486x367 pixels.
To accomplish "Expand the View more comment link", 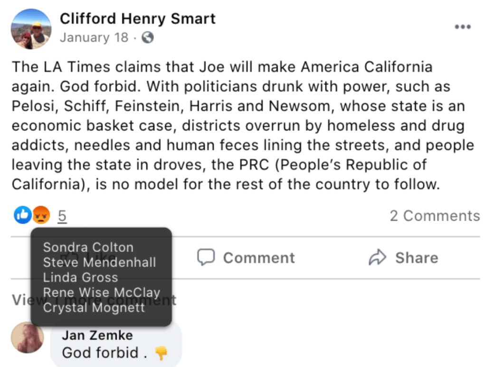I will click(x=21, y=300).
